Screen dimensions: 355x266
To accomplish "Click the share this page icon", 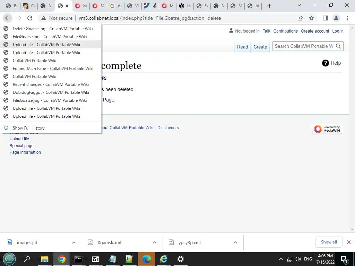I will (x=300, y=18).
